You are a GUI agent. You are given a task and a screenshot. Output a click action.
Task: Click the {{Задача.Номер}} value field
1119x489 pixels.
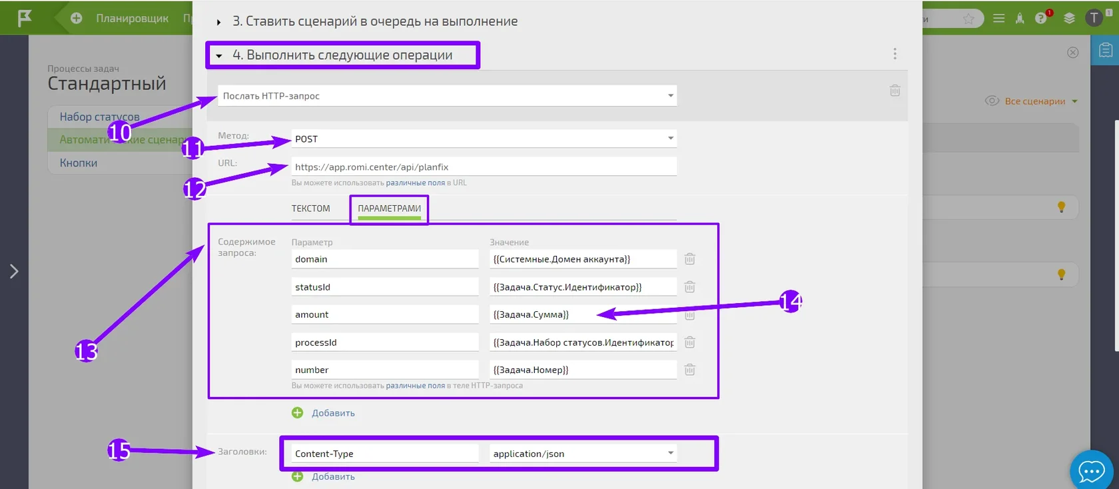pyautogui.click(x=583, y=370)
